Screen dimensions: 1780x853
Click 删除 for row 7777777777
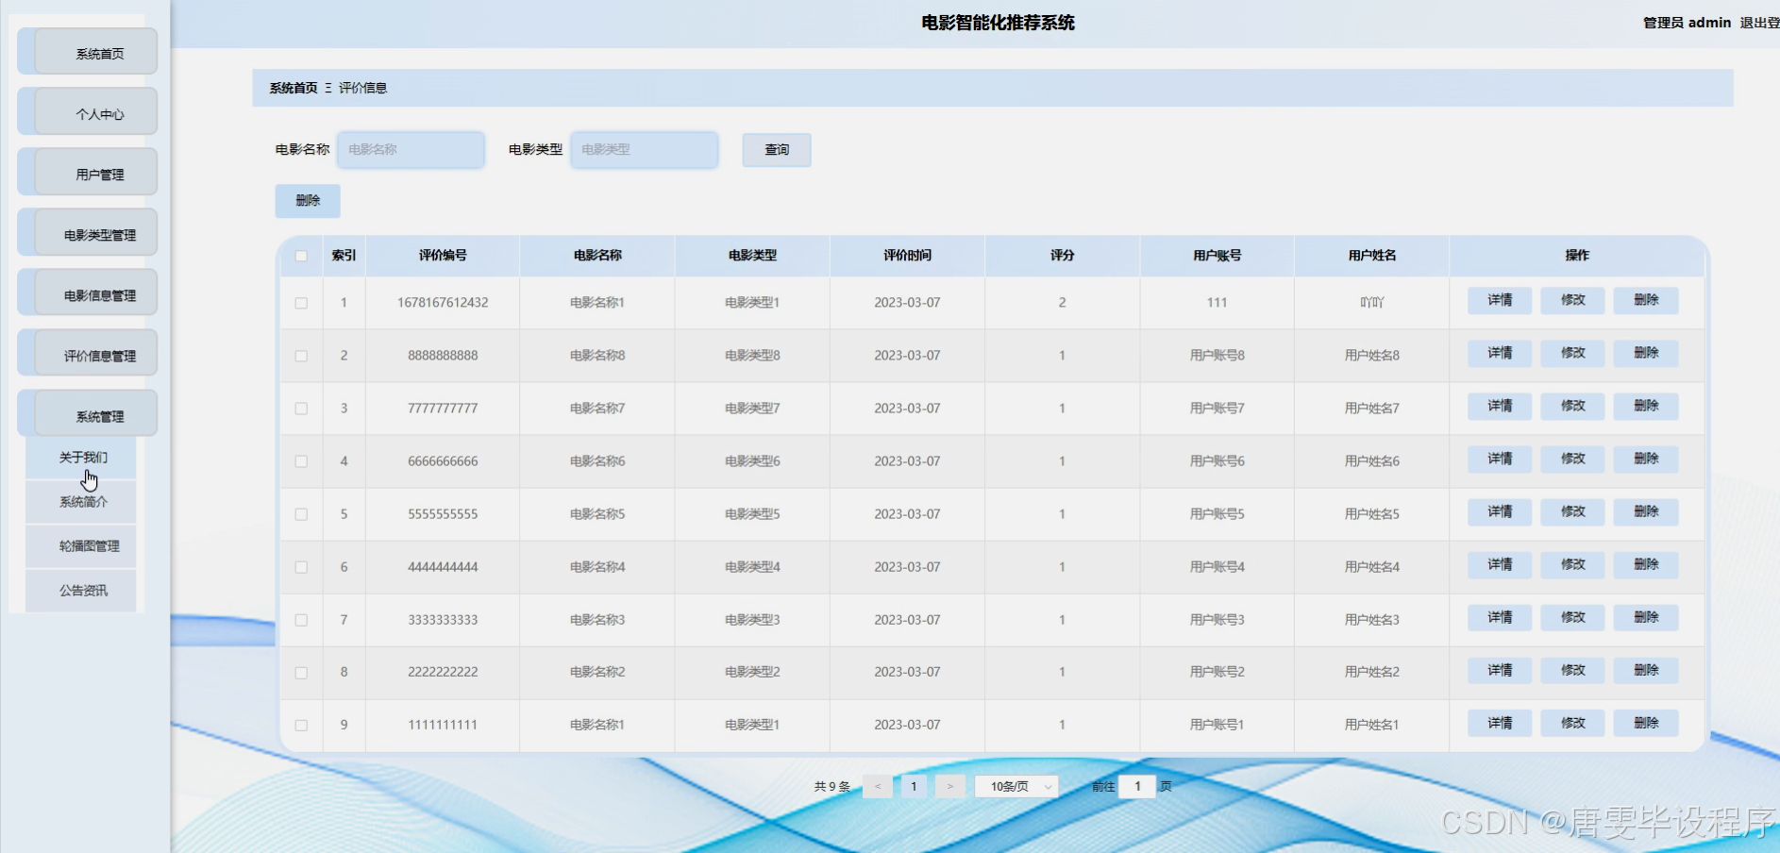pyautogui.click(x=1646, y=406)
